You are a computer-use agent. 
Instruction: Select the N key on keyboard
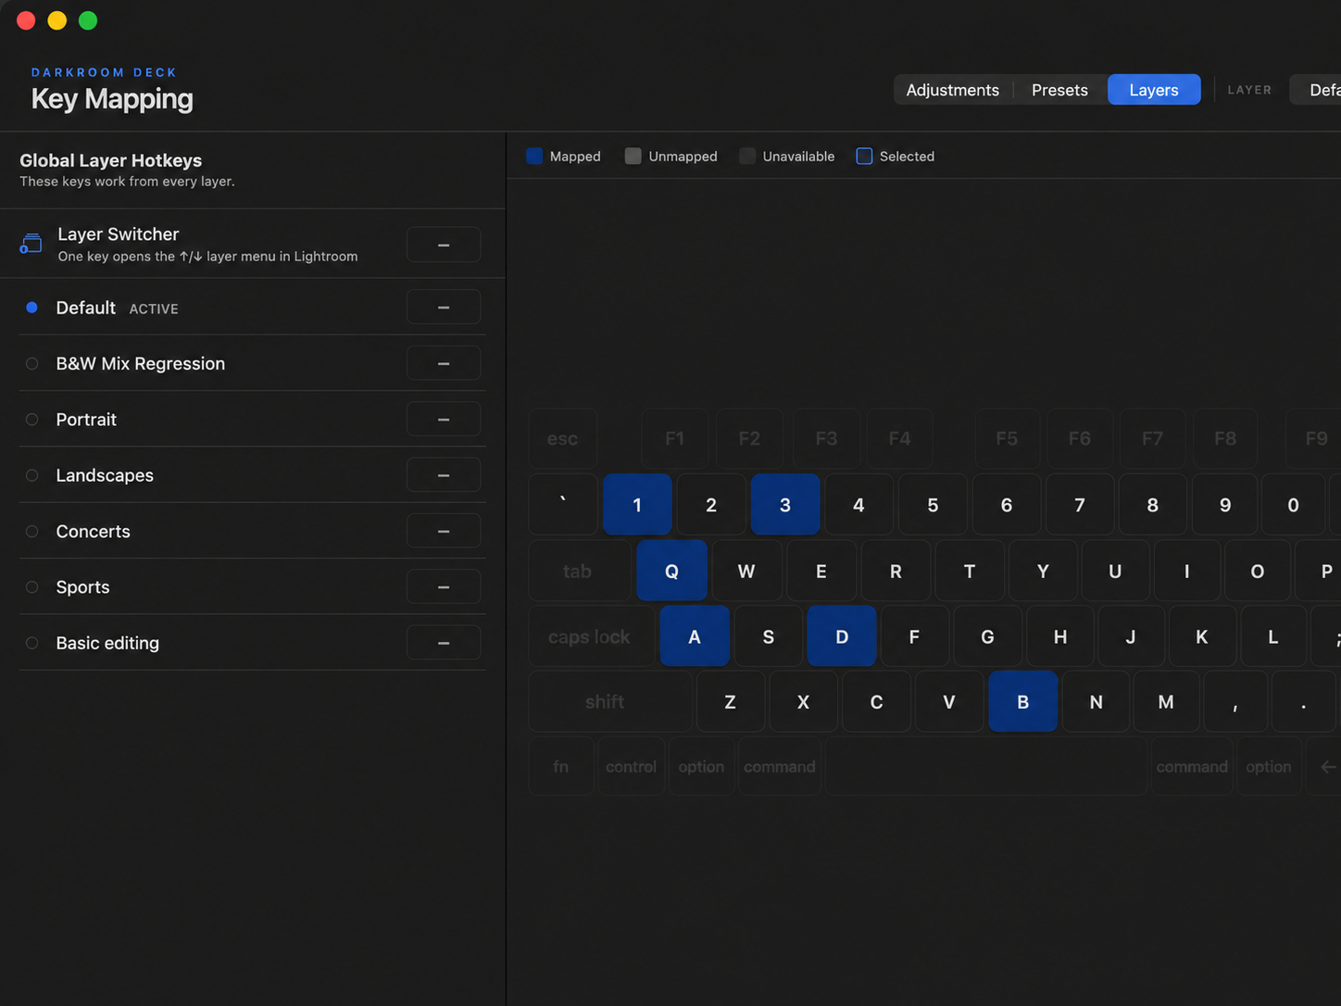pyautogui.click(x=1097, y=702)
